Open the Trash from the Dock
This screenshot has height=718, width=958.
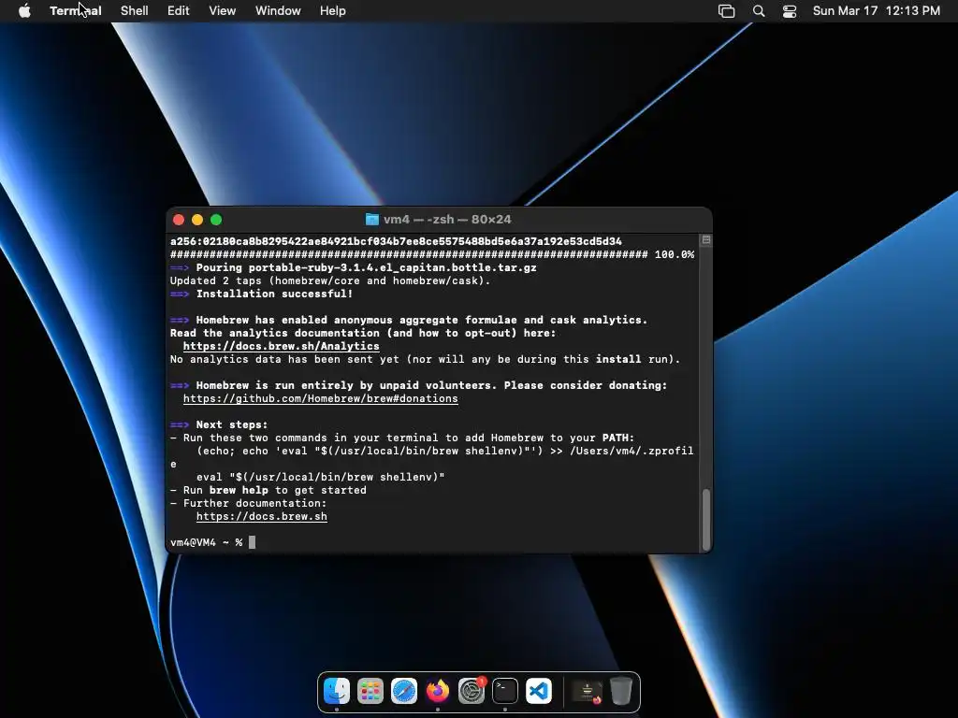coord(621,691)
